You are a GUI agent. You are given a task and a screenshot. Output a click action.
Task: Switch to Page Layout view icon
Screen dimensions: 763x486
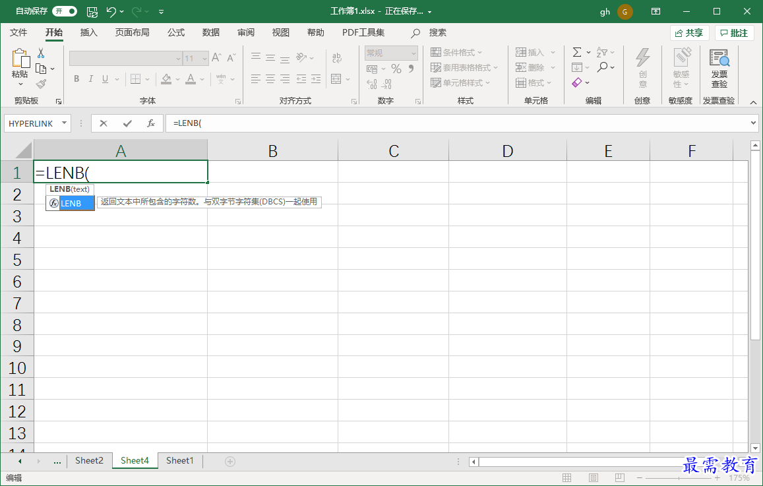pos(593,477)
